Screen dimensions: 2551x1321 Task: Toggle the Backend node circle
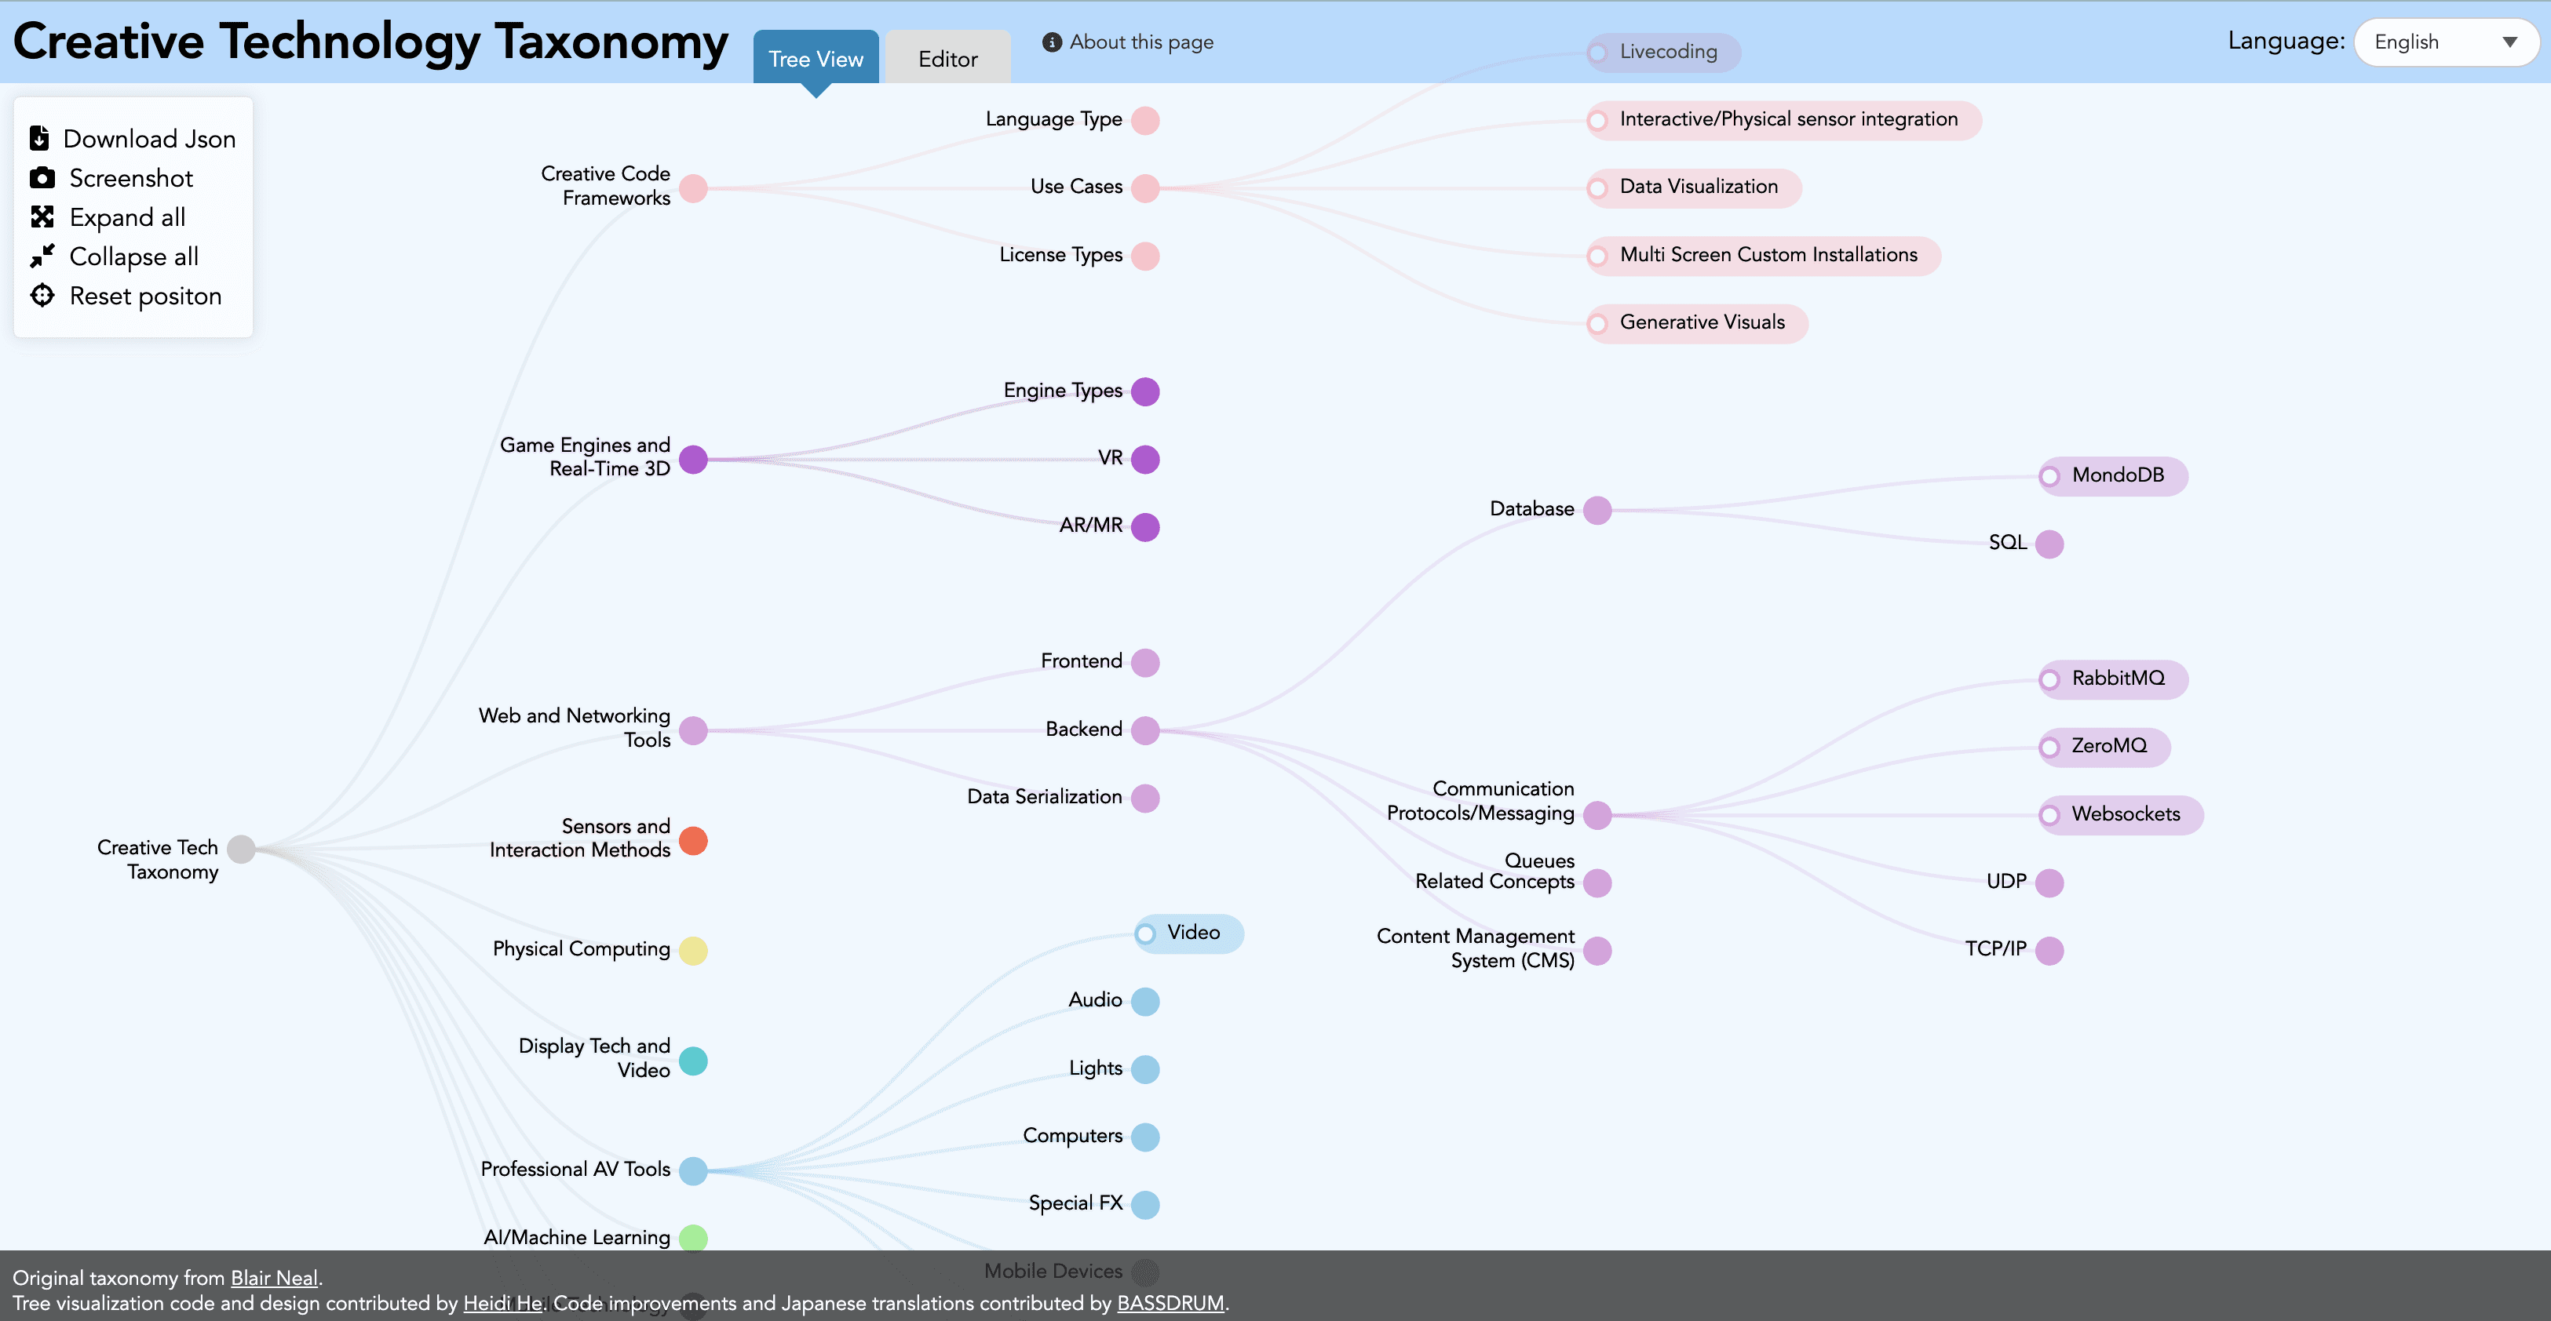click(1144, 730)
